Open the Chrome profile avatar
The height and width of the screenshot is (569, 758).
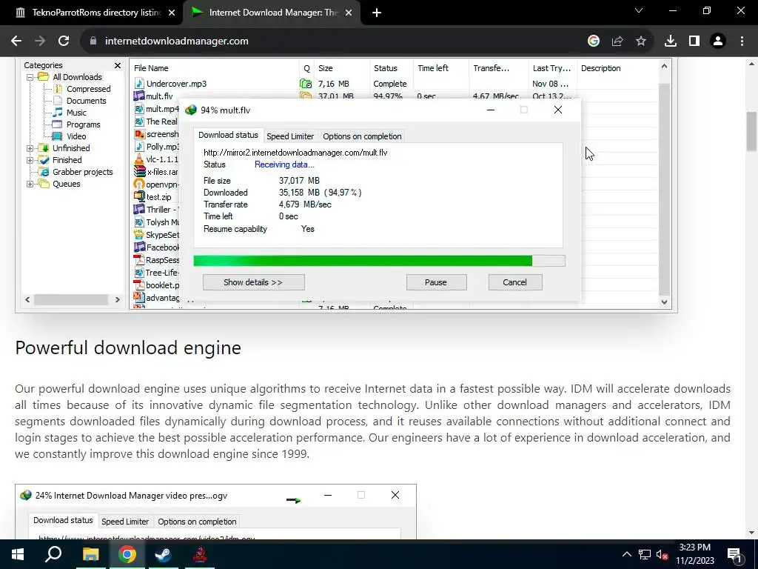718,41
